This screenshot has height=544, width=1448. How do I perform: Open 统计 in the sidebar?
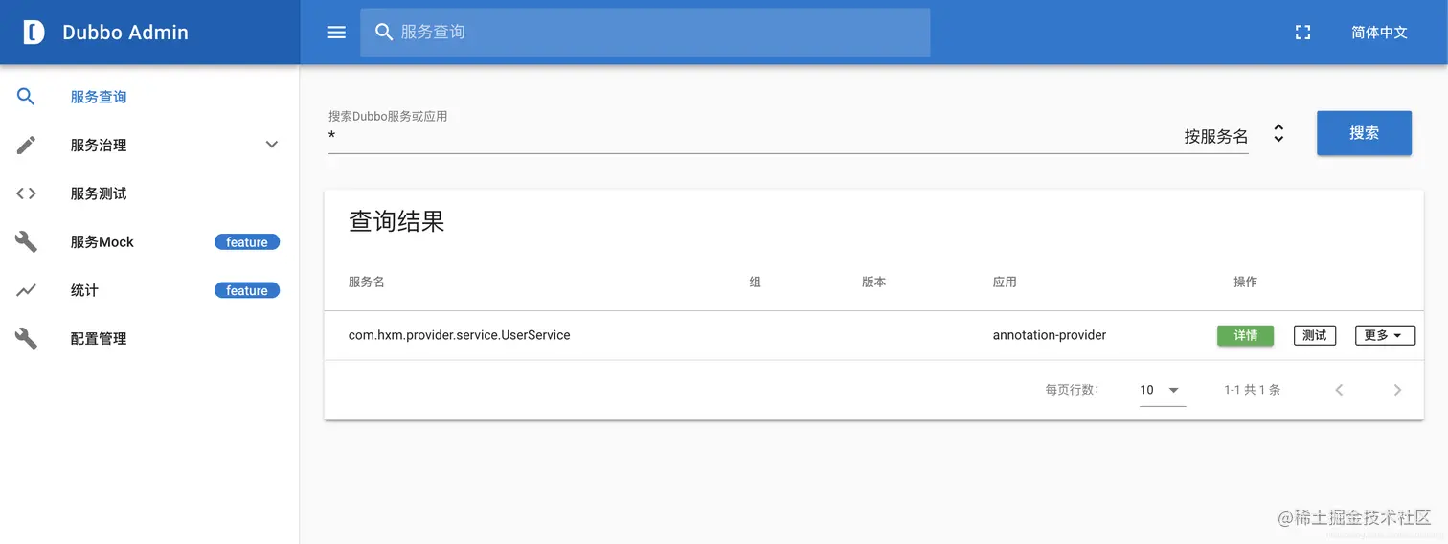149,290
